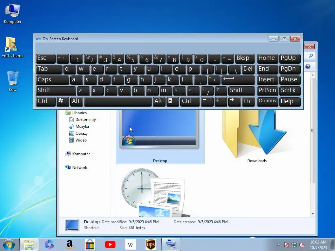Open Wikipedia from the taskbar

130,244
